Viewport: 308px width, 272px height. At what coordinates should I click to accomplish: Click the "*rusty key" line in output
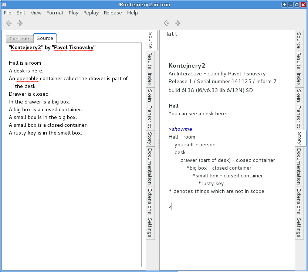(211, 184)
